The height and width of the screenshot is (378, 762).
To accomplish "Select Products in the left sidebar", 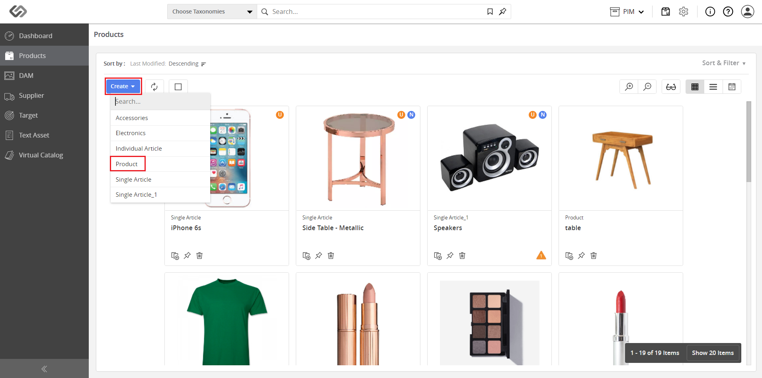I will click(44, 56).
